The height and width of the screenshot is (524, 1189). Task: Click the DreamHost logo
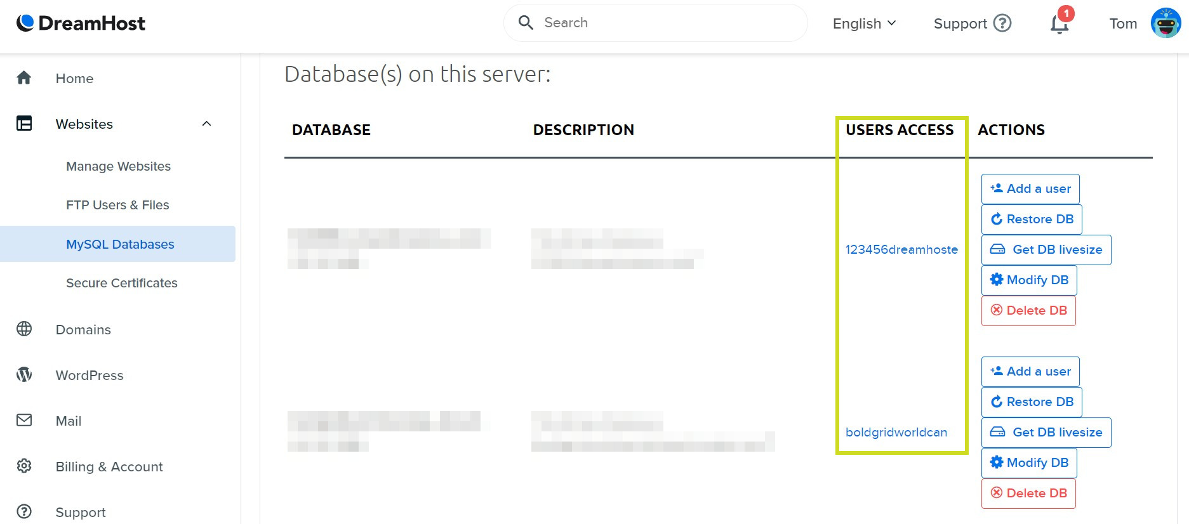pyautogui.click(x=81, y=23)
